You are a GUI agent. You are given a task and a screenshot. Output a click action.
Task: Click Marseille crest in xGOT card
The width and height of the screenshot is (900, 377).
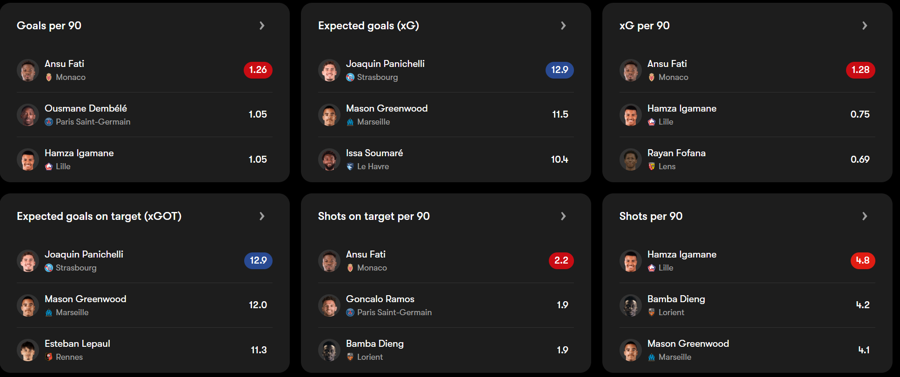coord(49,312)
